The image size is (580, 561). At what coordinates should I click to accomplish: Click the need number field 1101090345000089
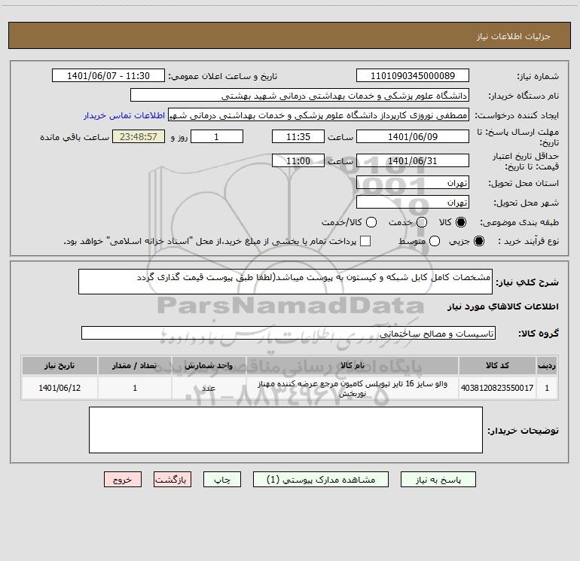click(x=413, y=75)
